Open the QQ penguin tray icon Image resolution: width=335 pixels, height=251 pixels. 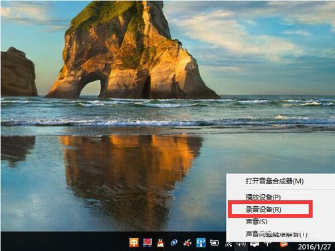tap(161, 242)
